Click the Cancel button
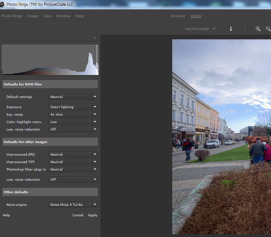 [x=78, y=215]
